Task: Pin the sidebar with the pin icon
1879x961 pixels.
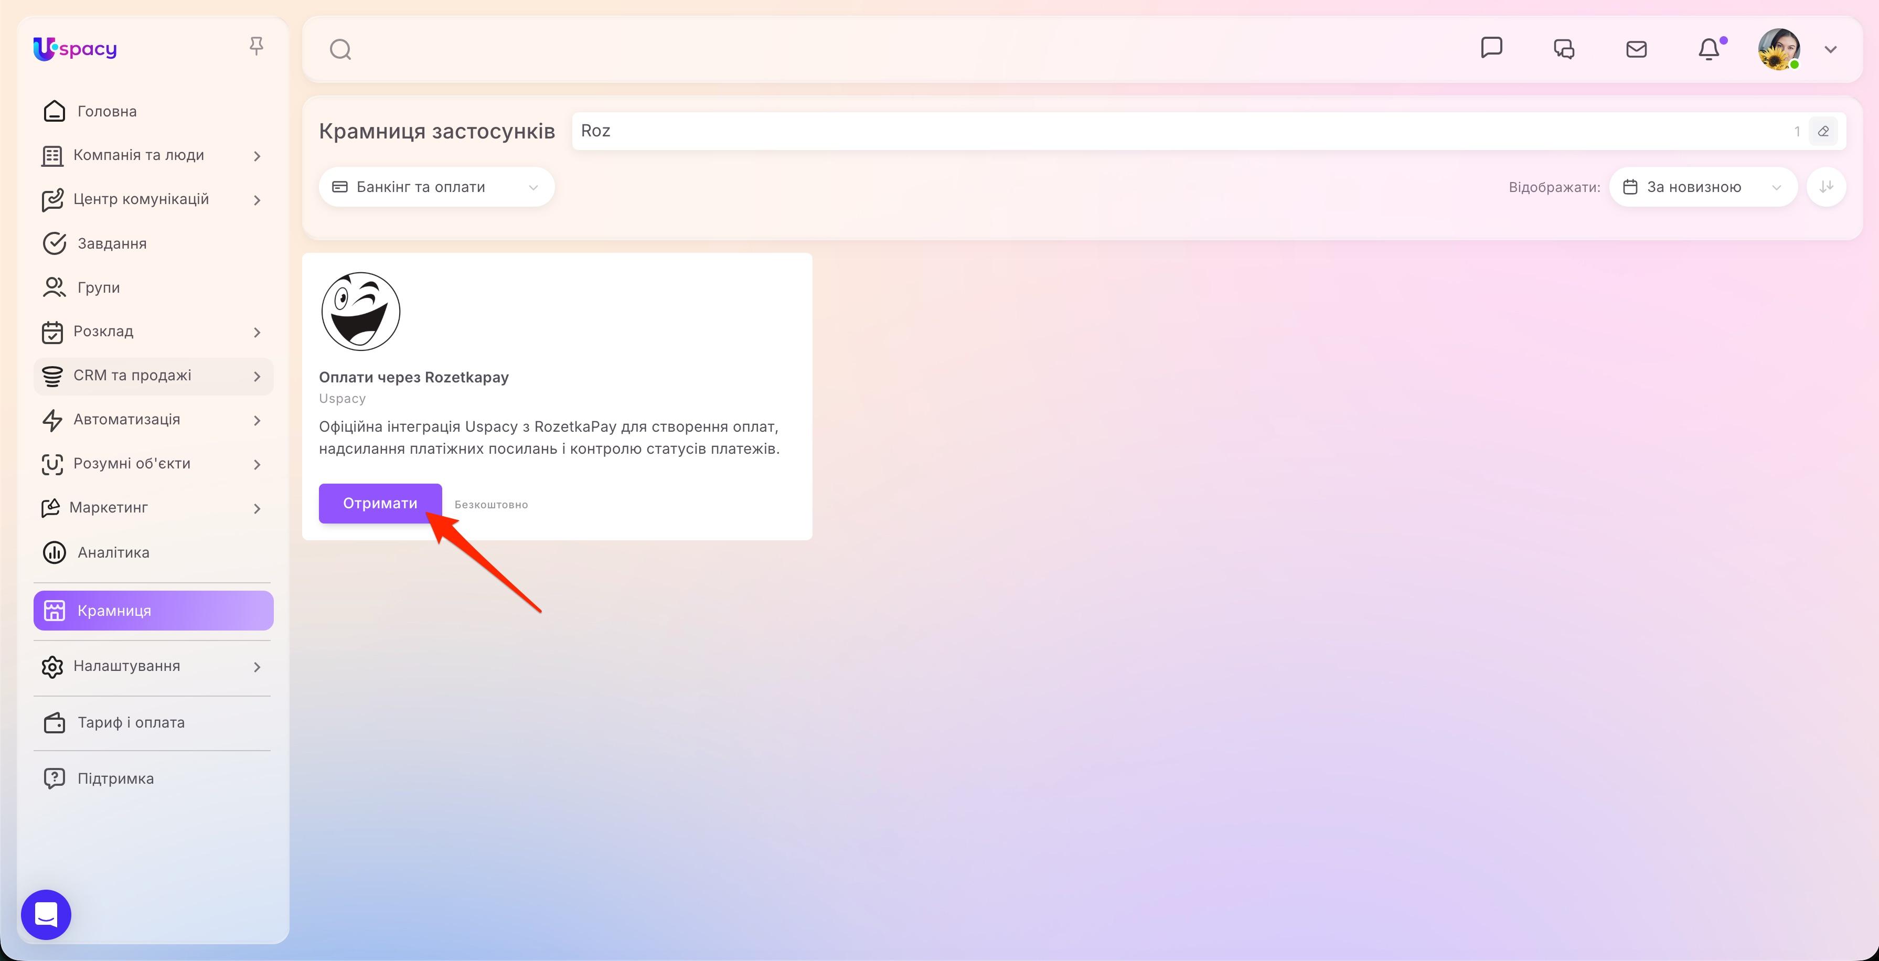Action: (256, 47)
